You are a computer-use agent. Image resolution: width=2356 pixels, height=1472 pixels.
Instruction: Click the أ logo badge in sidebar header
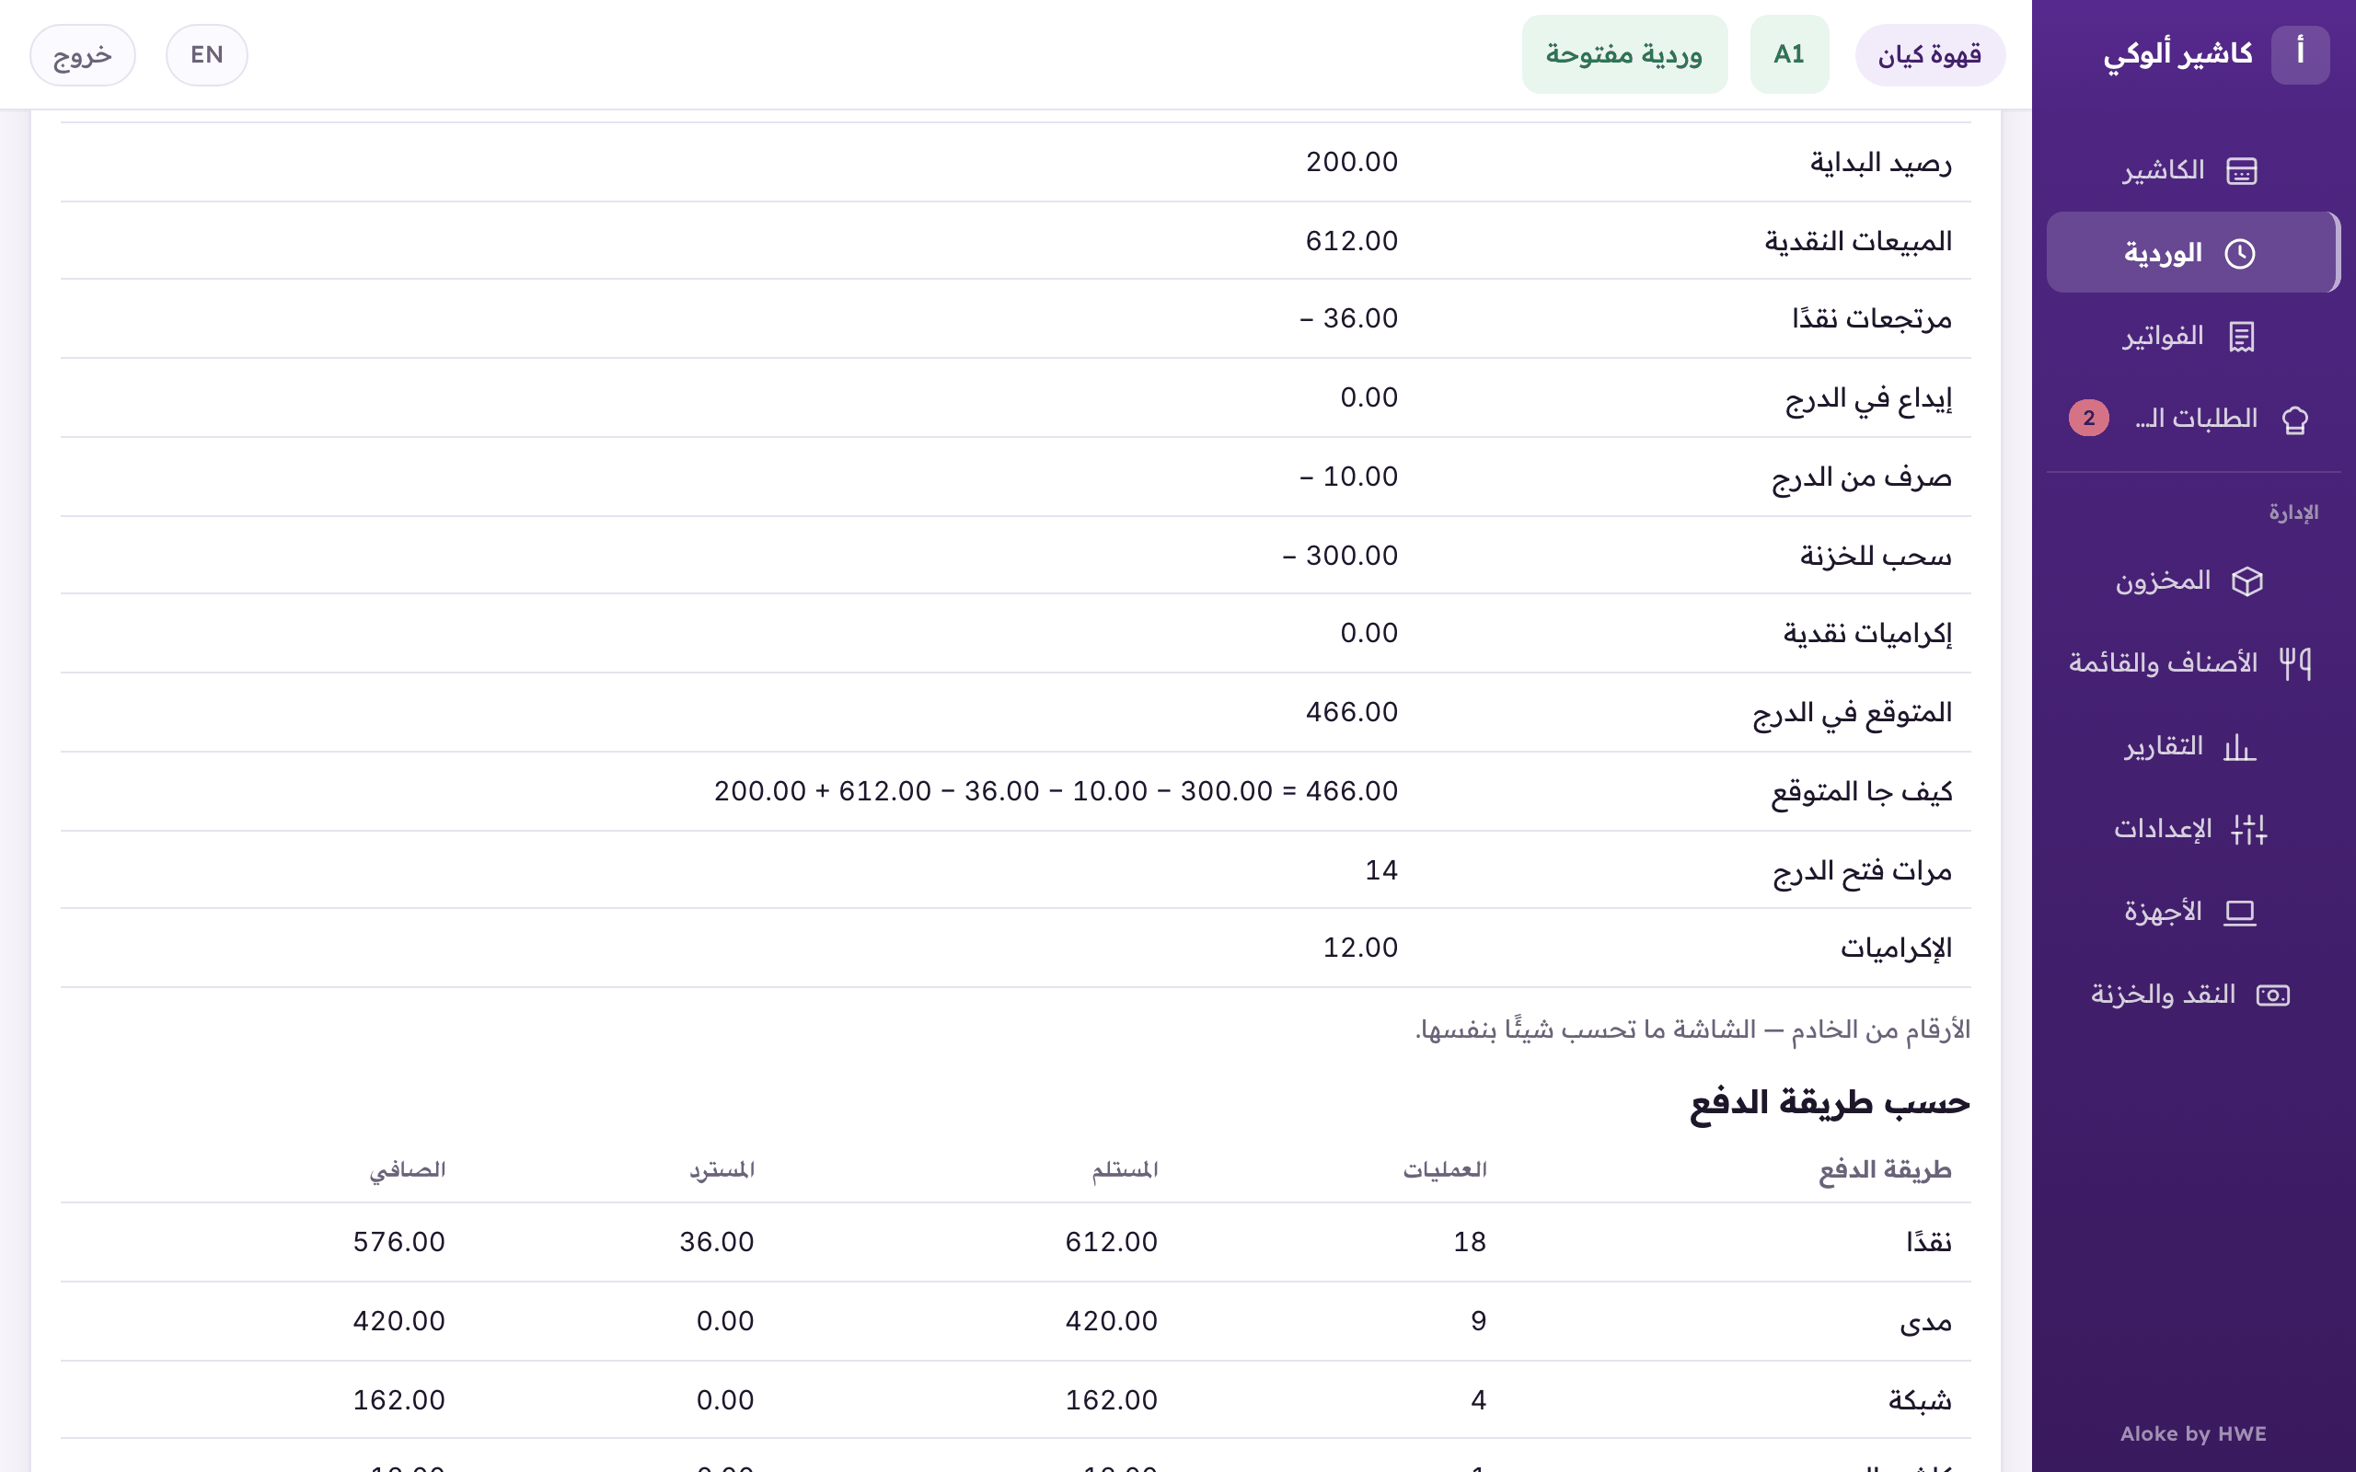tap(2300, 55)
